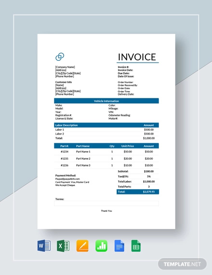Image resolution: width=212 pixels, height=275 pixels.
Task: Click the 'Motor#:' field label
Action: click(113, 119)
